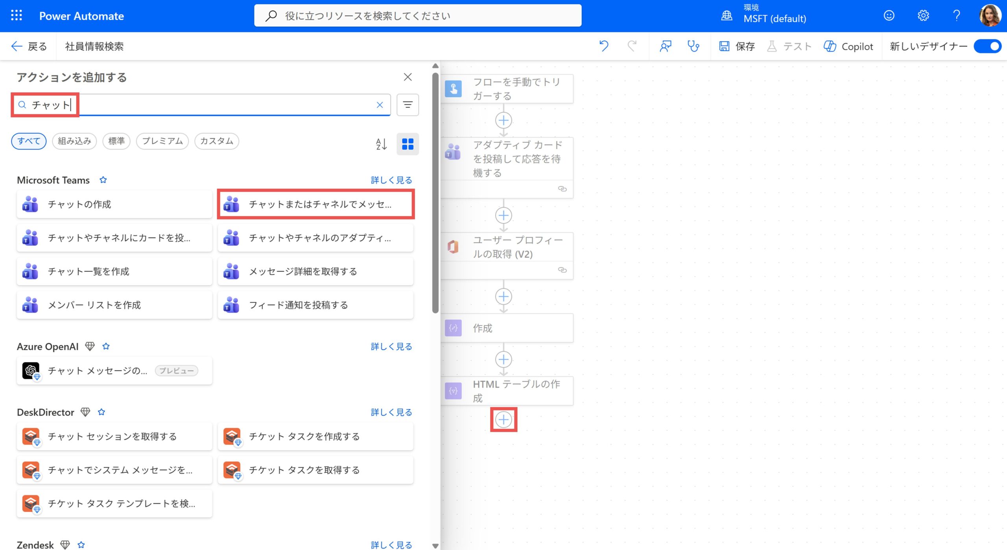Screen dimensions: 1007x550
Task: Open Copilot from the toolbar
Action: pyautogui.click(x=848, y=46)
